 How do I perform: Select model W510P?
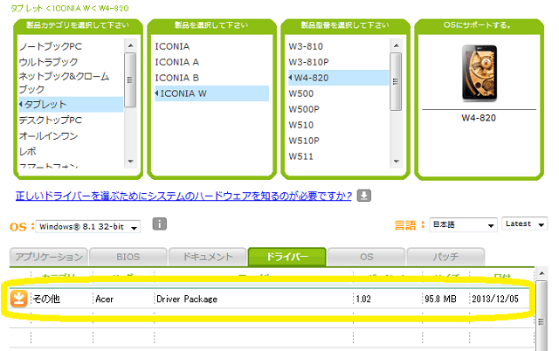click(x=304, y=141)
